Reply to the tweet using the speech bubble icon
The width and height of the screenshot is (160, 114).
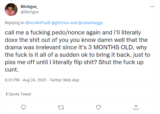(x=24, y=107)
